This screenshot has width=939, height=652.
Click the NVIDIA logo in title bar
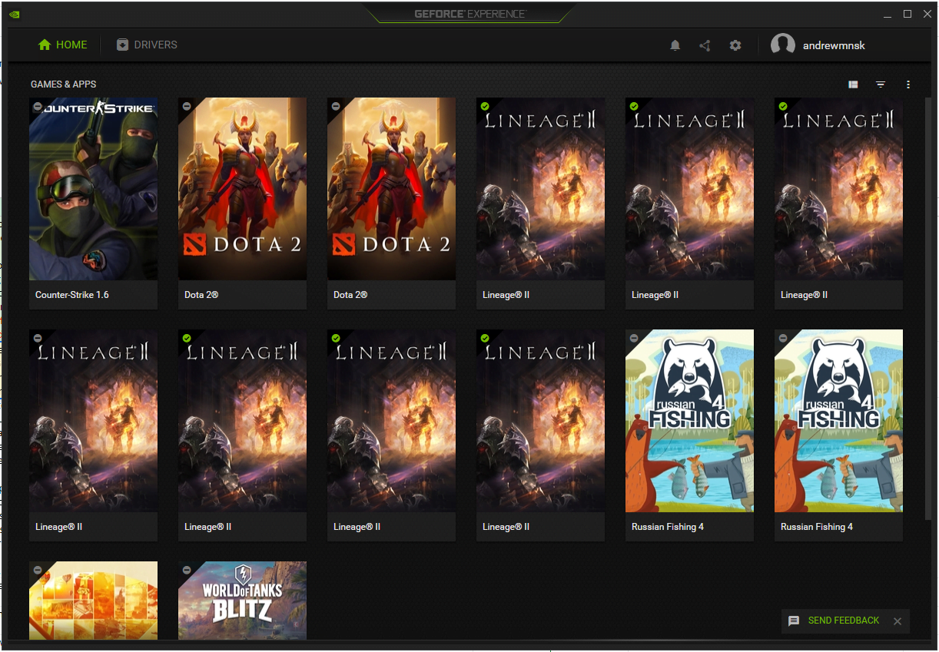tap(15, 14)
